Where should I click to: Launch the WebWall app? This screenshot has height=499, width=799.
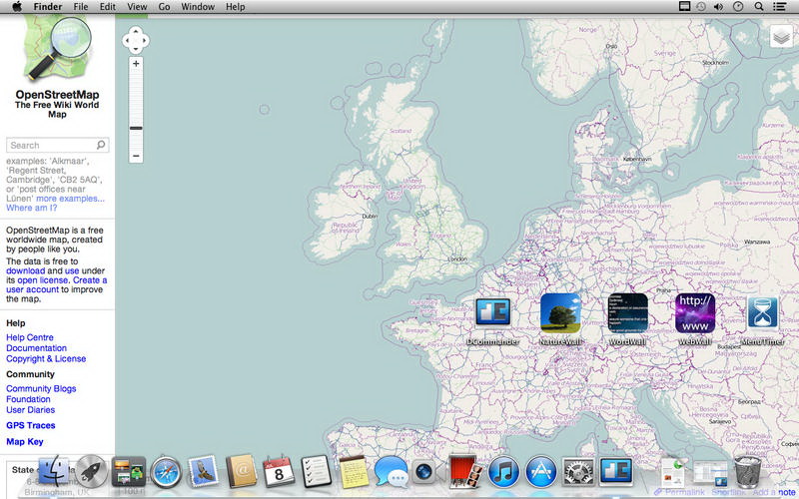[x=695, y=313]
